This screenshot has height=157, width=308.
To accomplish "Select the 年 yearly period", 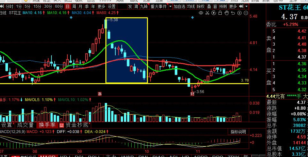I will 93,6.
